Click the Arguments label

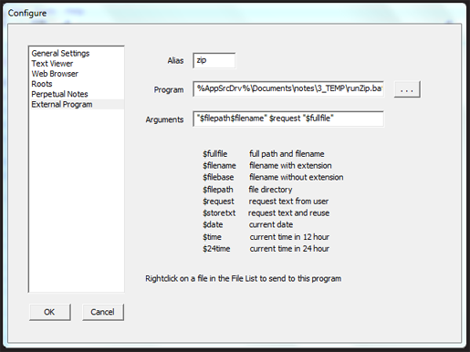click(164, 119)
